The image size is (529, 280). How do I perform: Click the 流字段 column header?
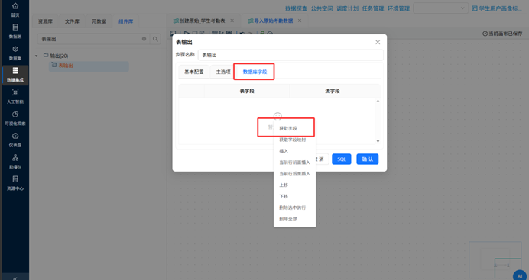click(333, 91)
